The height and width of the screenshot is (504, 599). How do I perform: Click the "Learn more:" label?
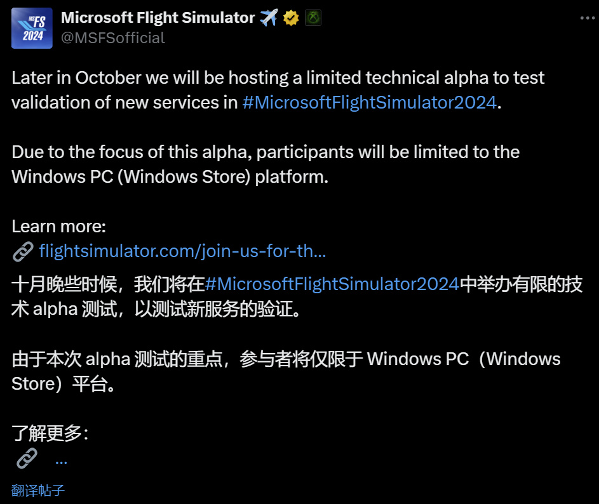58,226
